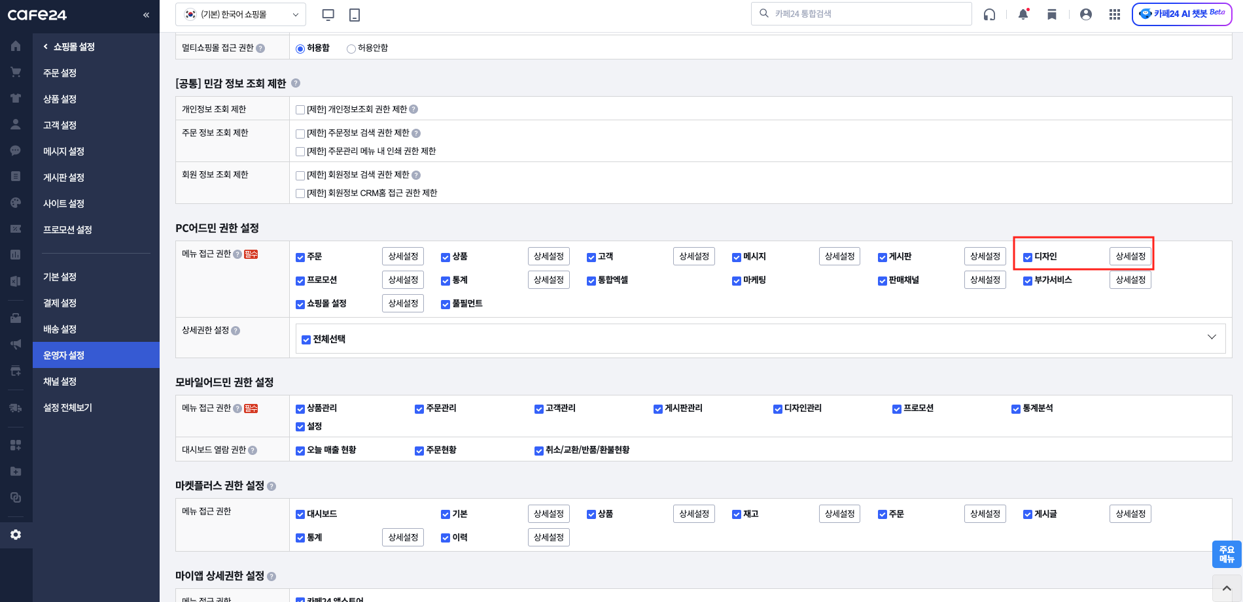The image size is (1243, 602).
Task: Open the t-shirt products icon
Action: pyautogui.click(x=16, y=99)
